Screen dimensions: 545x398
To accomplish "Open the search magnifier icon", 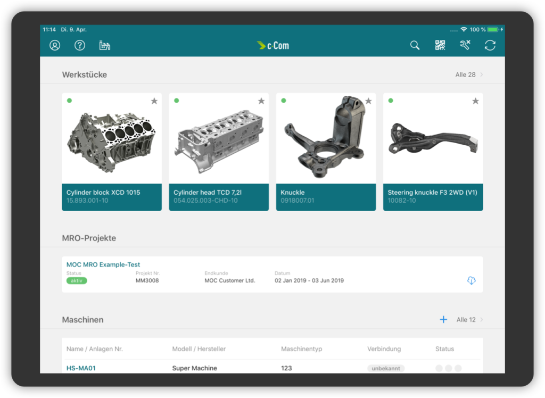I will [415, 46].
